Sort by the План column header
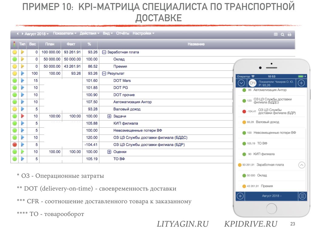311x233 pixels. click(50, 44)
